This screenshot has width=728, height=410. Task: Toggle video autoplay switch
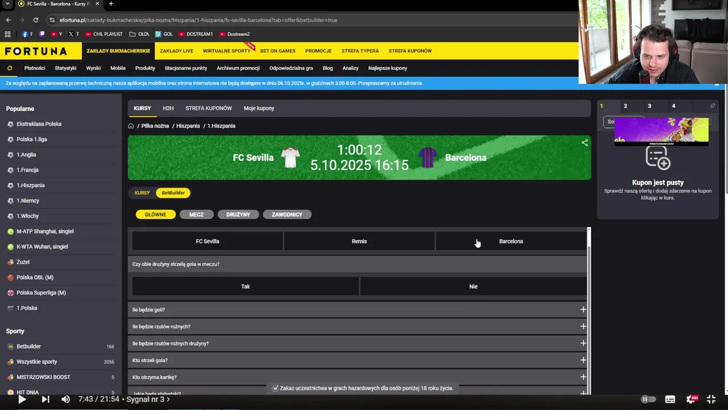pyautogui.click(x=648, y=399)
